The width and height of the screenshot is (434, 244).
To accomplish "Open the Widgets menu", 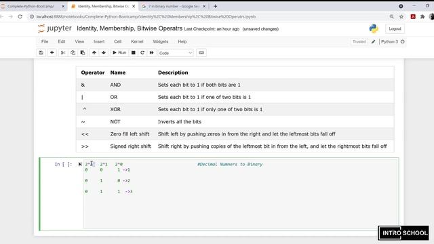I will (160, 41).
